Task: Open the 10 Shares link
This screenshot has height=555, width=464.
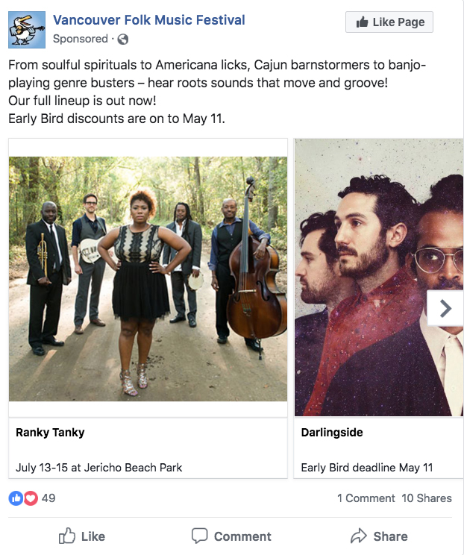Action: point(427,498)
